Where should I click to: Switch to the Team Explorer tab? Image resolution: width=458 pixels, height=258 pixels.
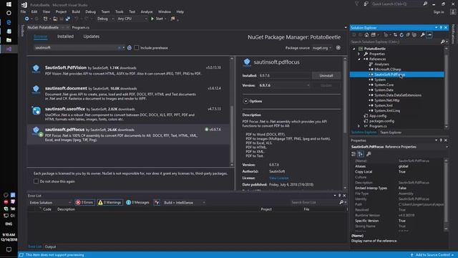[x=391, y=133]
